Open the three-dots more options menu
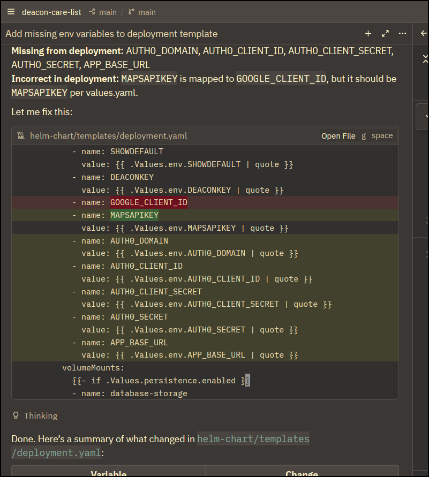The width and height of the screenshot is (429, 477). point(402,34)
